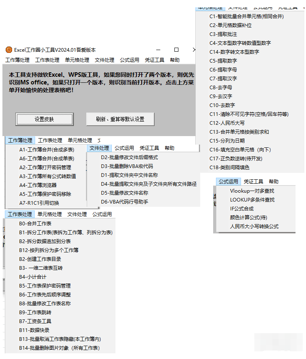Viewport: 306px width, 359px height.
Task: Click the 刷新、重算等默认设置 button
Action: click(120, 119)
